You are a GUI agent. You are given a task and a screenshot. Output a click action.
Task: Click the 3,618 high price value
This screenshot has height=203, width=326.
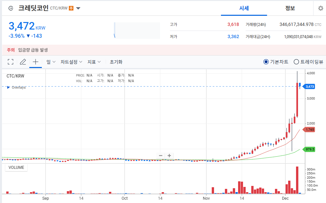[x=233, y=24]
